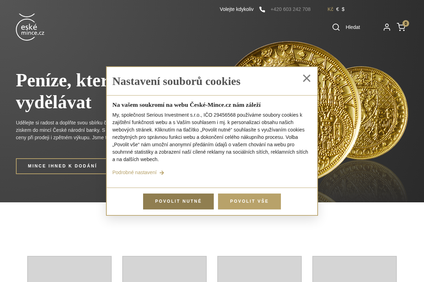The height and width of the screenshot is (282, 424).
Task: Open the user account icon
Action: tap(387, 27)
